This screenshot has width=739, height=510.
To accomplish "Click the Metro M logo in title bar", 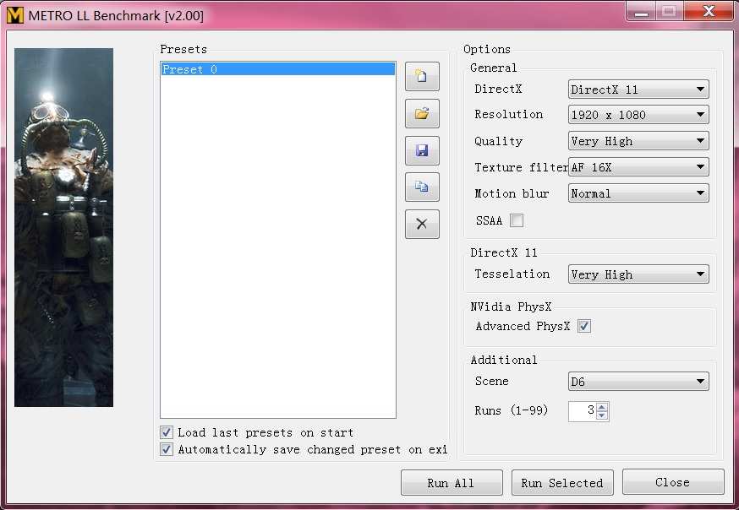I will (15, 15).
